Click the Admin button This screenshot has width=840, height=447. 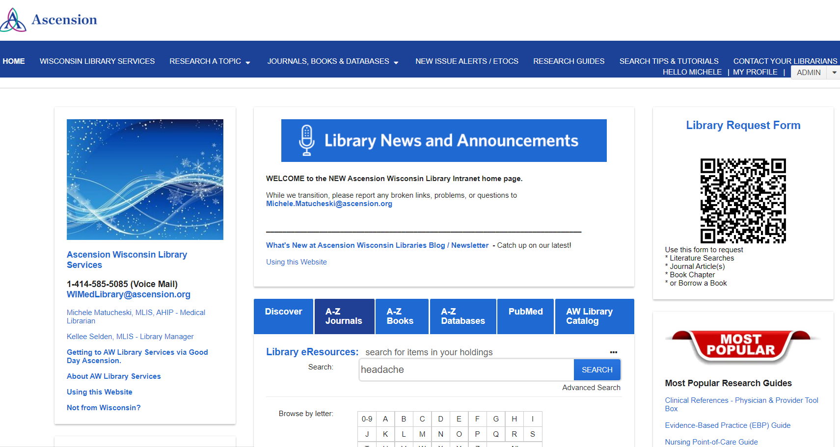click(809, 73)
